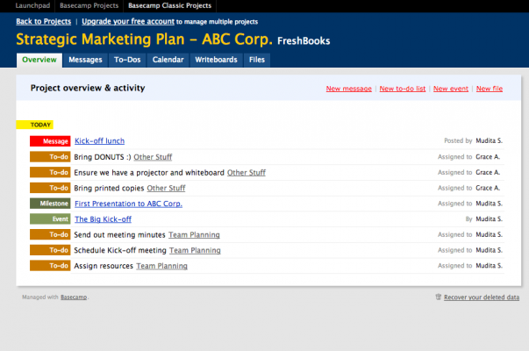
Task: Click the Back to Projects link
Action: click(x=44, y=22)
